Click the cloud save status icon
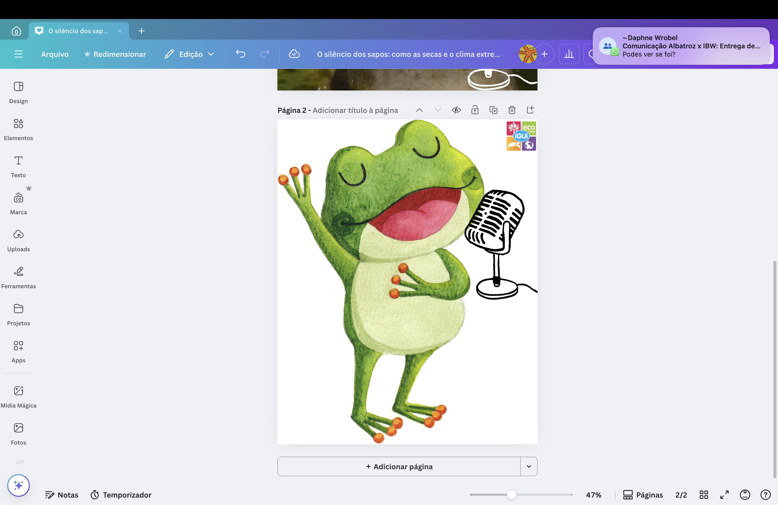 coord(294,54)
